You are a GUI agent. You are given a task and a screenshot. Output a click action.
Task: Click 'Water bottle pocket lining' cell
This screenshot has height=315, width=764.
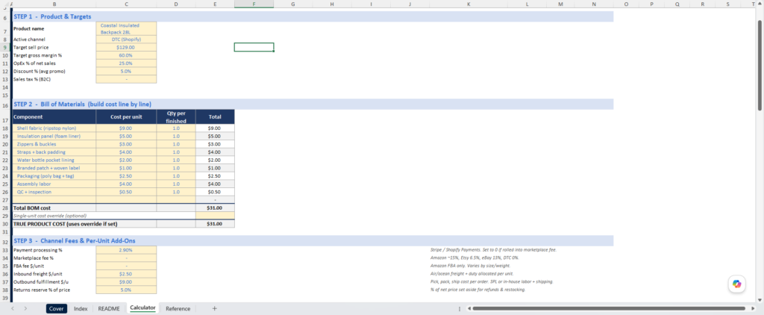point(54,160)
